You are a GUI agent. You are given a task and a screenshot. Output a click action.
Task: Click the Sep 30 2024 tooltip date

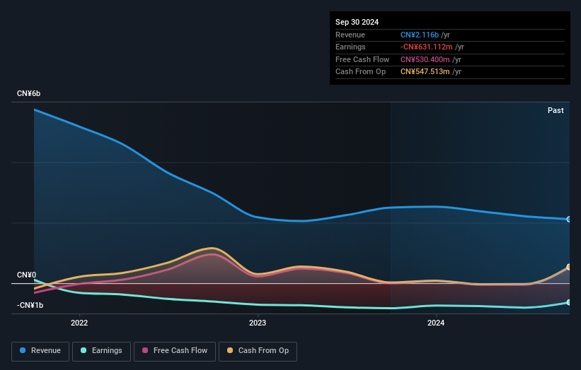357,22
